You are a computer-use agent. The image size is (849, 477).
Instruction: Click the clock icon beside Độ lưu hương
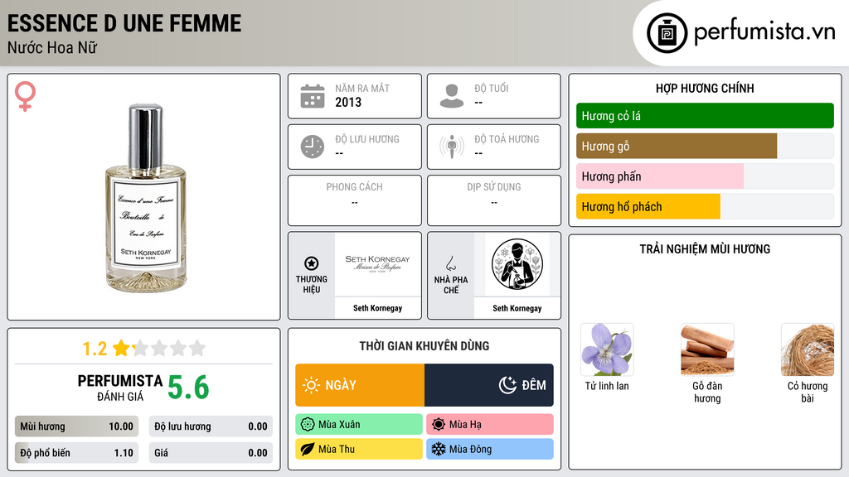tap(313, 147)
